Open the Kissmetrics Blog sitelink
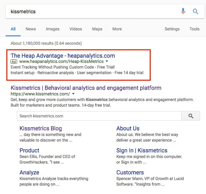The width and height of the screenshot is (206, 194). click(41, 128)
